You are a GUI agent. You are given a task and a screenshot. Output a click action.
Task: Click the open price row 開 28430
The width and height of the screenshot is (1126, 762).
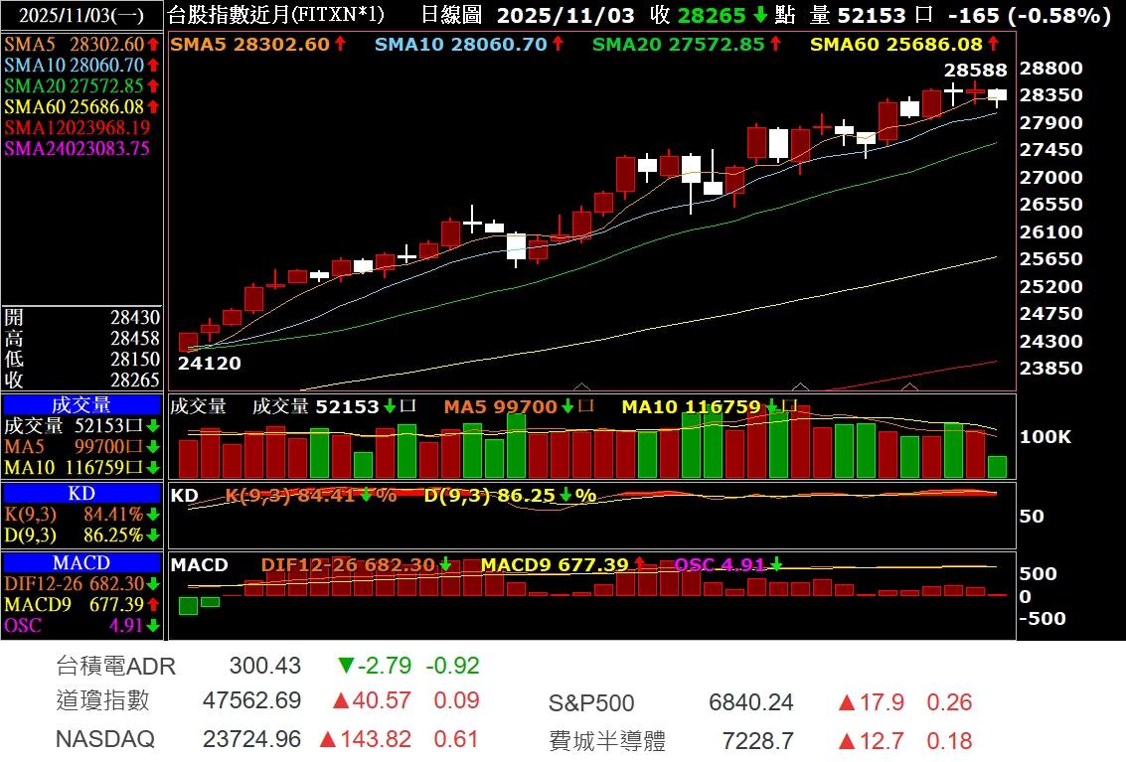tap(81, 317)
